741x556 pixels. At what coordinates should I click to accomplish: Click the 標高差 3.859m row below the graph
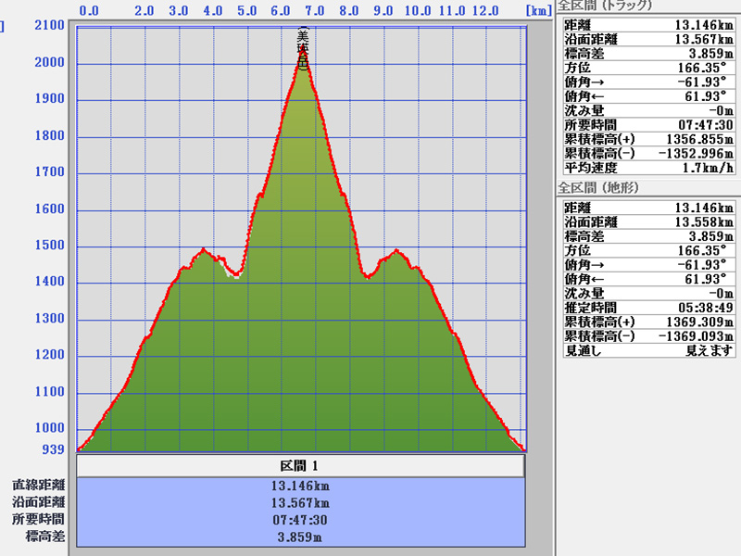click(300, 537)
